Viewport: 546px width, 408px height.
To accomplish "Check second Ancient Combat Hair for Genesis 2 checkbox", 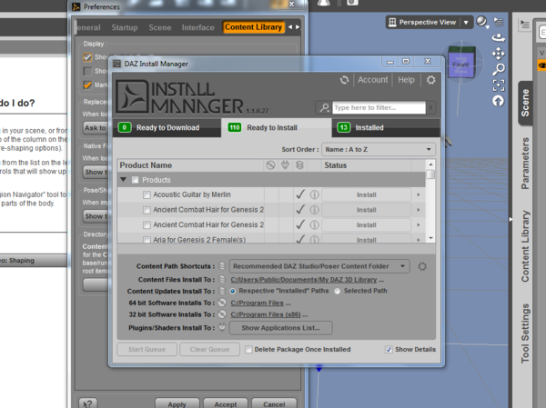I will click(147, 225).
